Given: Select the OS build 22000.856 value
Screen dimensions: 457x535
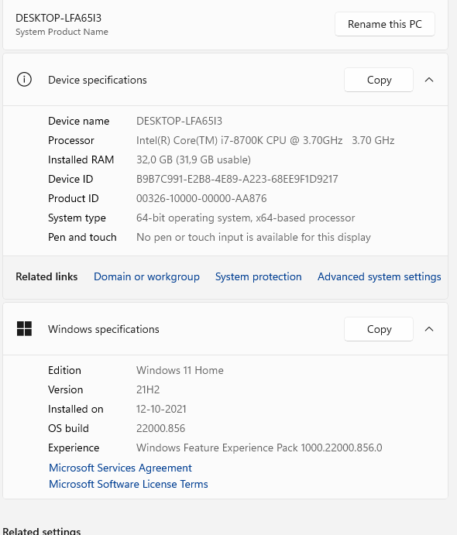Looking at the screenshot, I should (x=160, y=429).
